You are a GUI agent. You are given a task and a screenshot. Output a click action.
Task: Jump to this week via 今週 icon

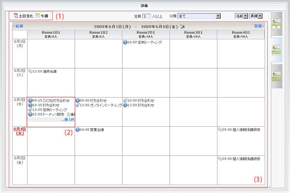[x=38, y=16]
